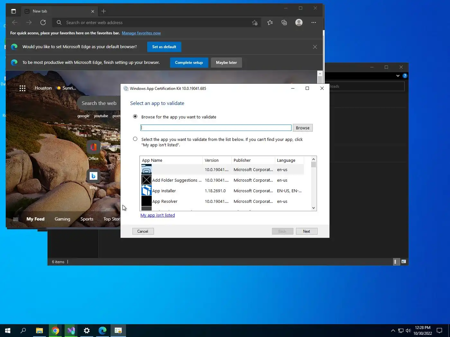This screenshot has height=337, width=450.
Task: Switch to My Feed tab
Action: click(x=35, y=219)
